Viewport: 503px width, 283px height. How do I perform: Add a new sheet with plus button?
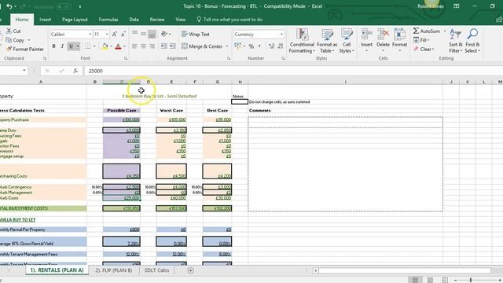tap(190, 270)
